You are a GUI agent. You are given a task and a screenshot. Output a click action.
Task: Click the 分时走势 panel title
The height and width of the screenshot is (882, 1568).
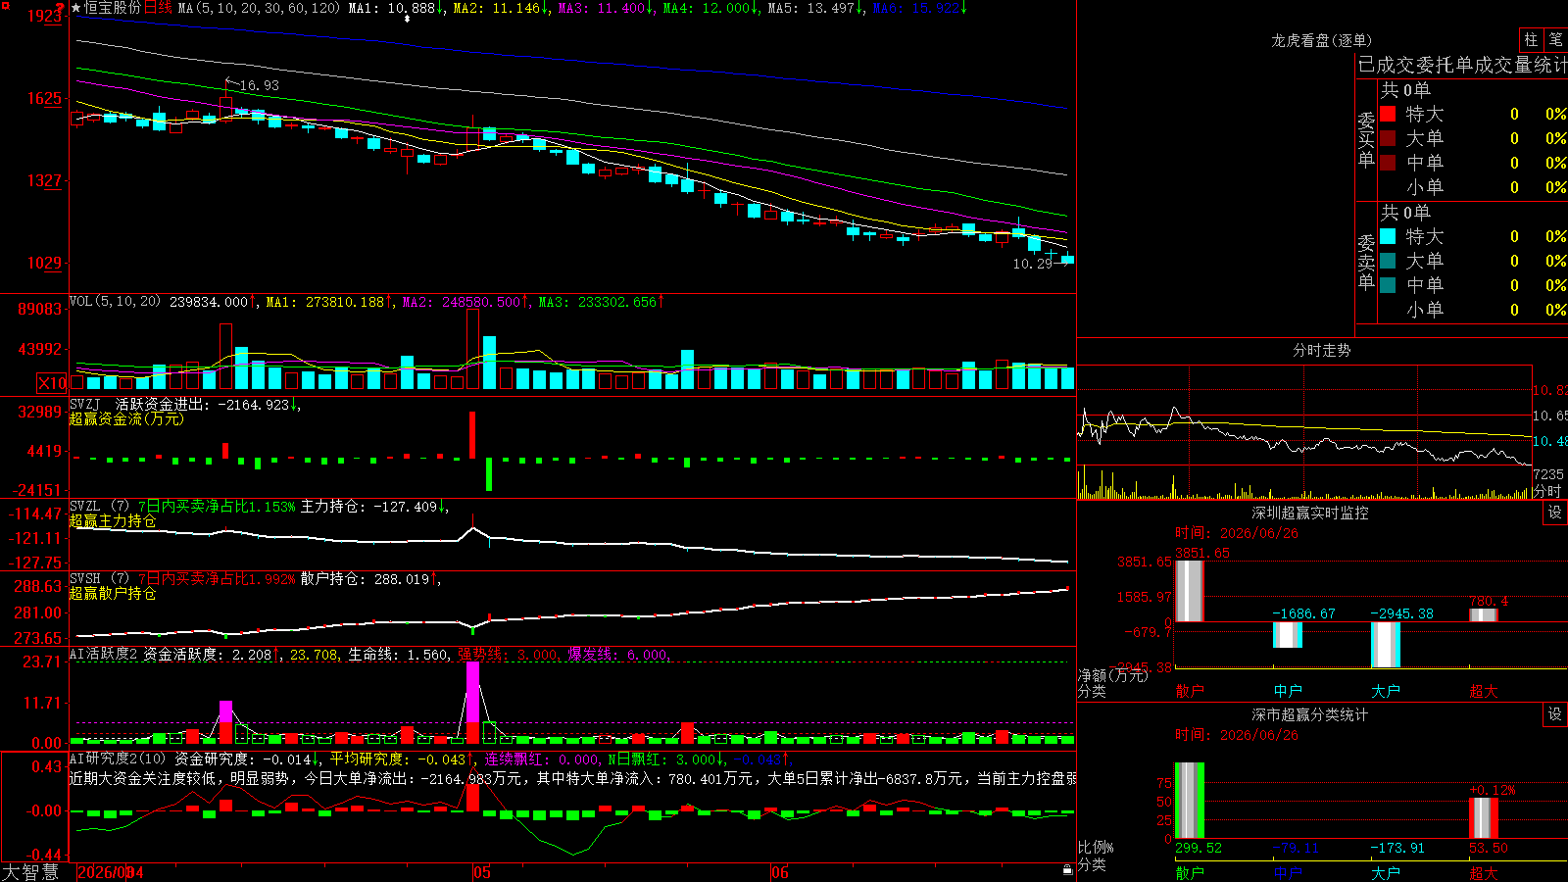(1321, 350)
